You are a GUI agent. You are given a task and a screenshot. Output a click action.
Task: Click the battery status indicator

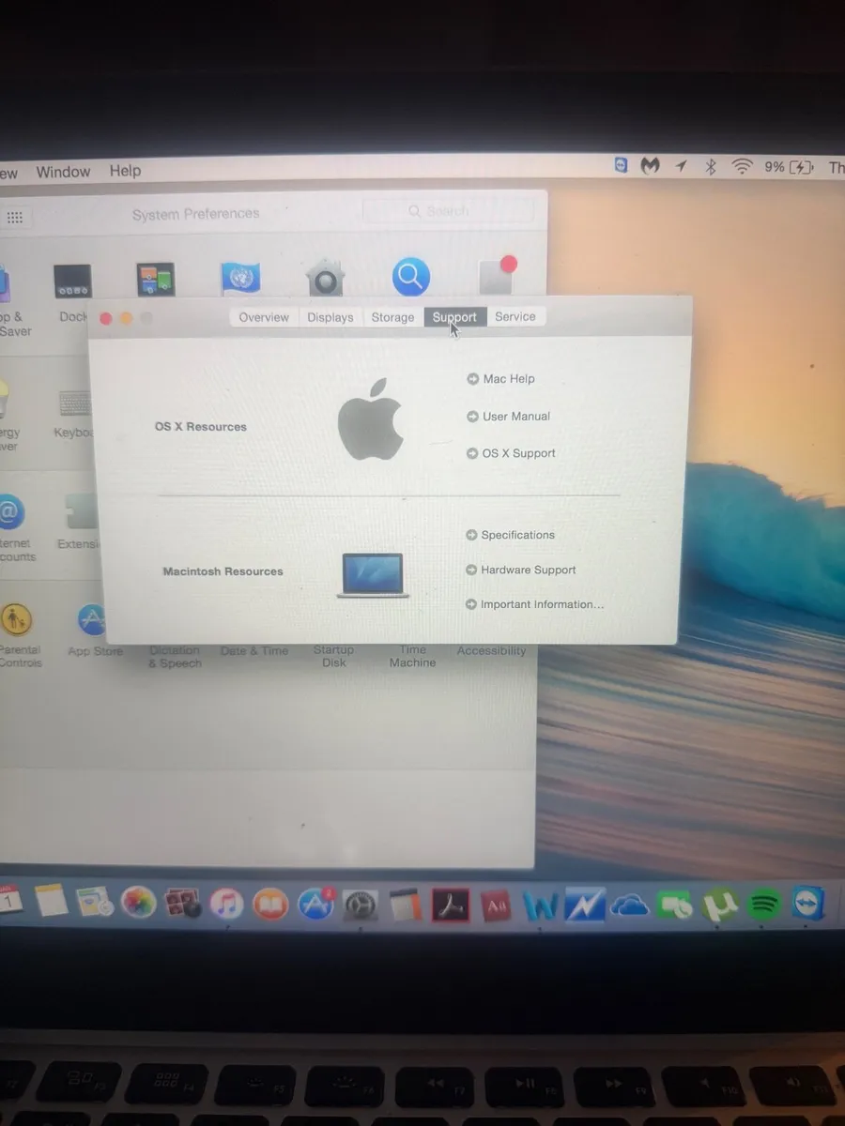point(789,167)
